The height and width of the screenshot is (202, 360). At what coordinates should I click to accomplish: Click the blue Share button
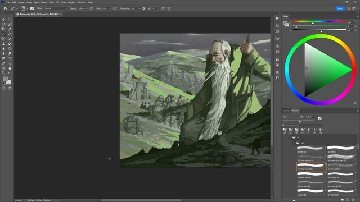(340, 8)
